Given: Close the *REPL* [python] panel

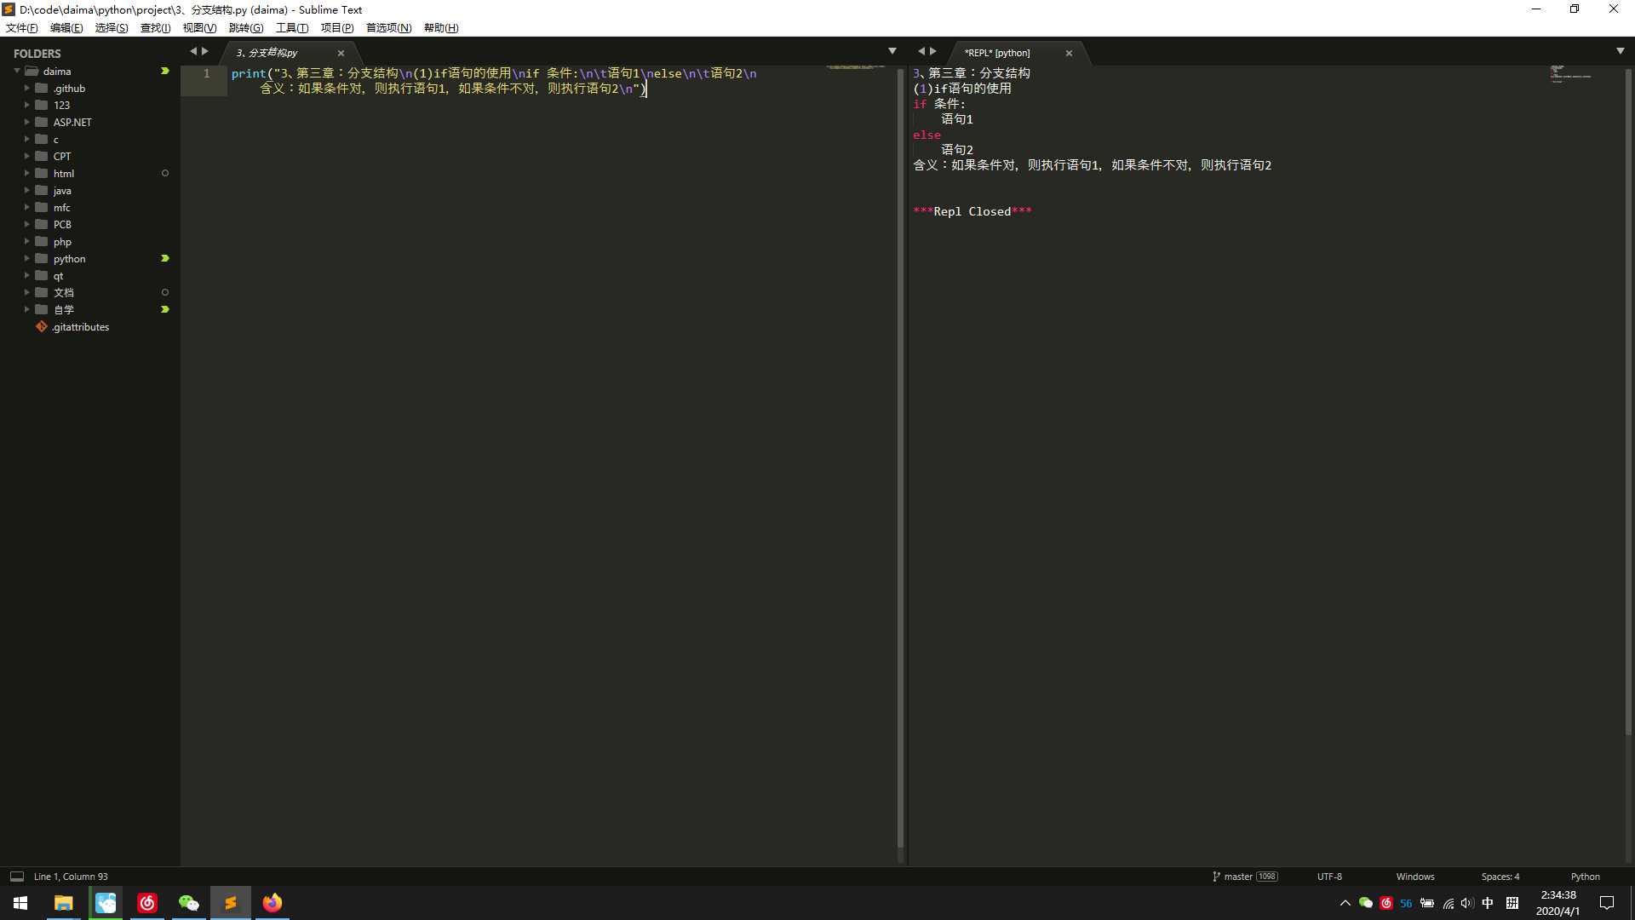Looking at the screenshot, I should point(1069,53).
